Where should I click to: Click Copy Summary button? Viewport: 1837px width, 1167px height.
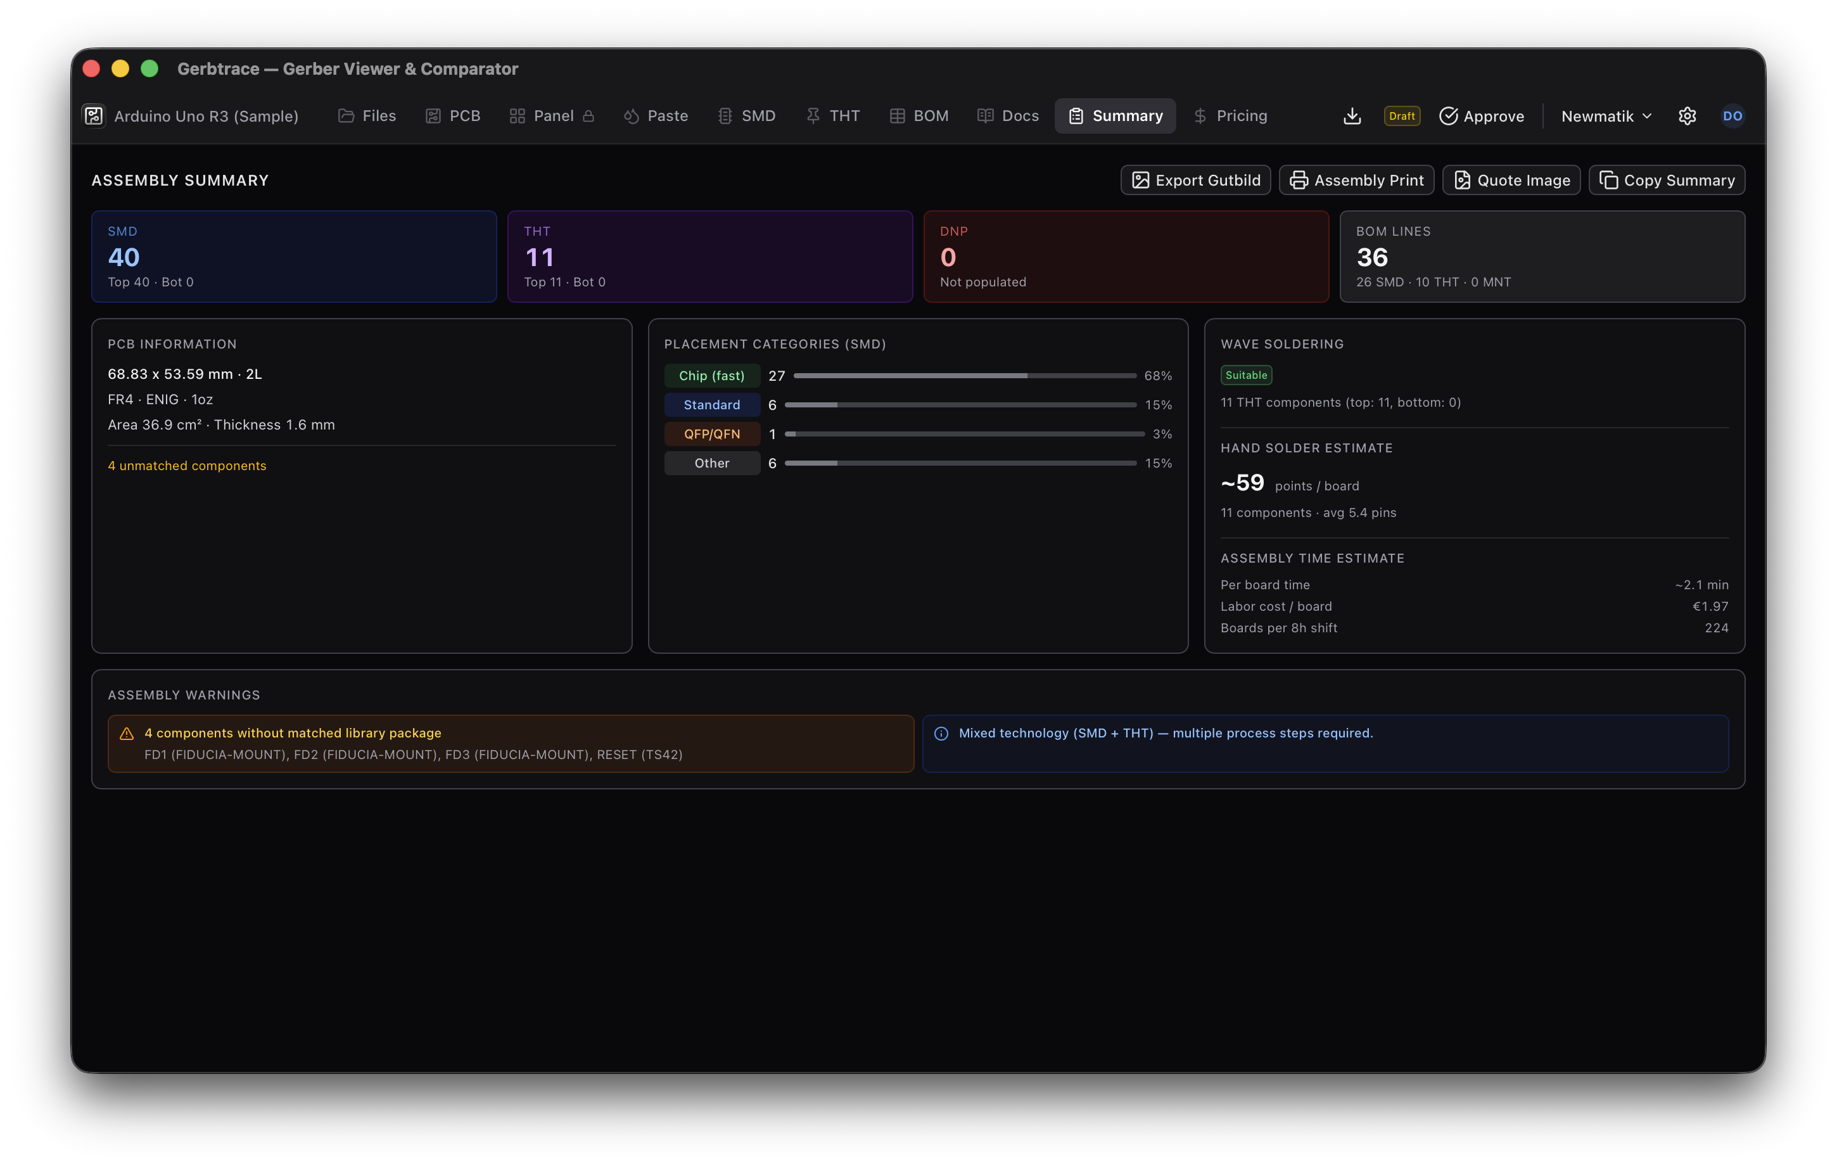click(1666, 180)
